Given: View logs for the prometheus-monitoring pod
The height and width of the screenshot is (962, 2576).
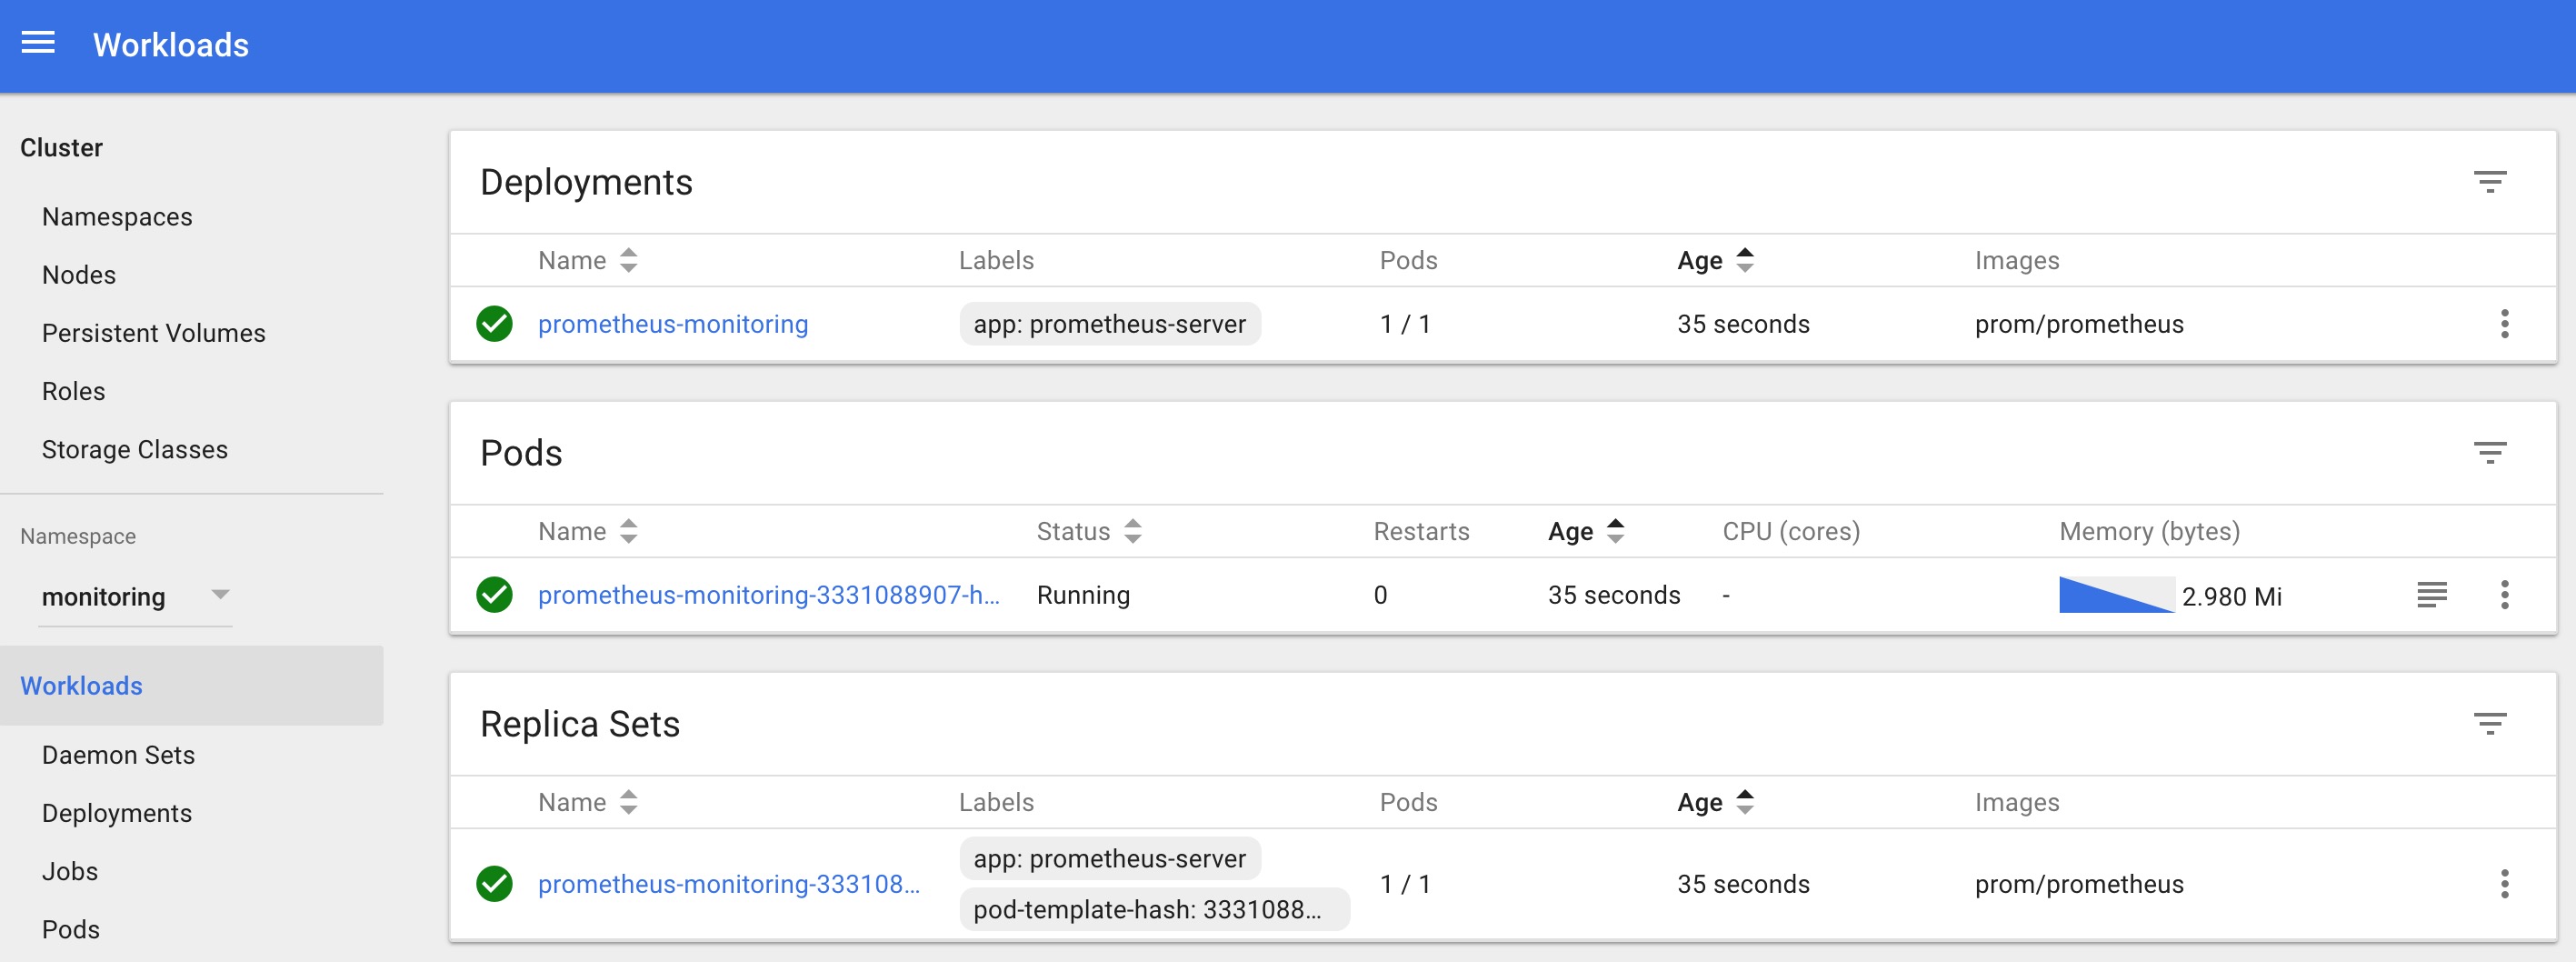Looking at the screenshot, I should click(2432, 595).
